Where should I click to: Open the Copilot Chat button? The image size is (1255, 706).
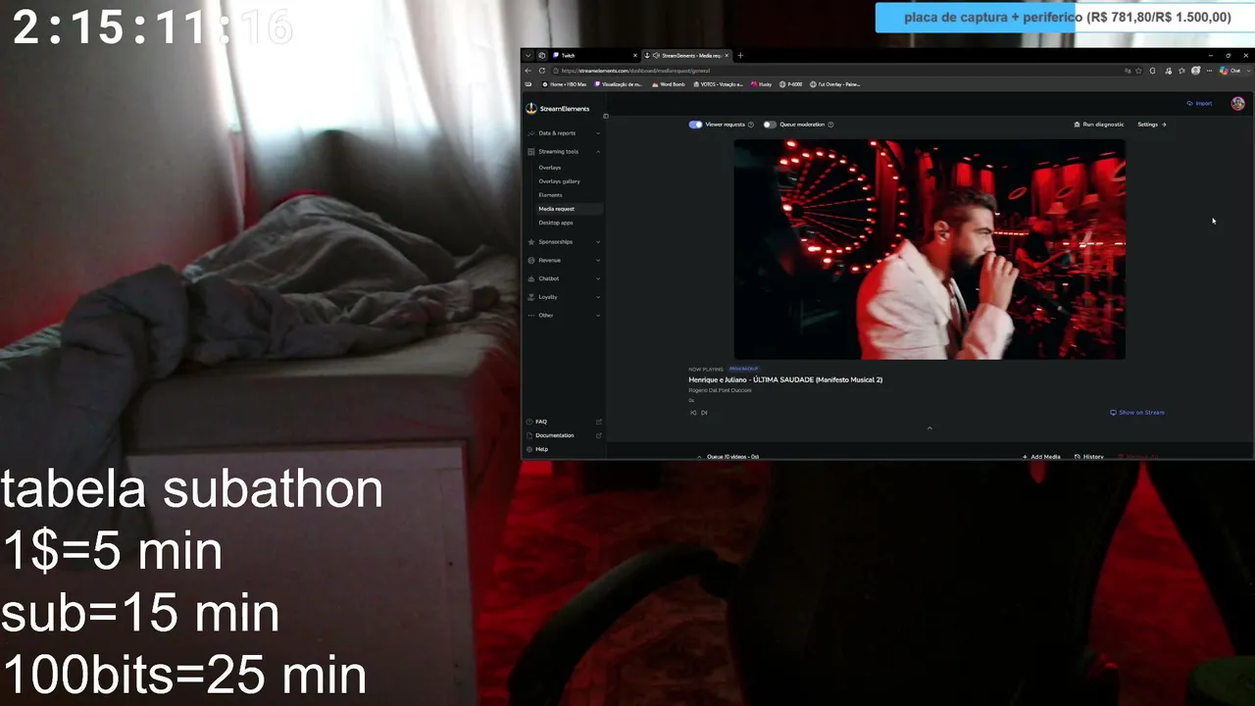[1231, 71]
